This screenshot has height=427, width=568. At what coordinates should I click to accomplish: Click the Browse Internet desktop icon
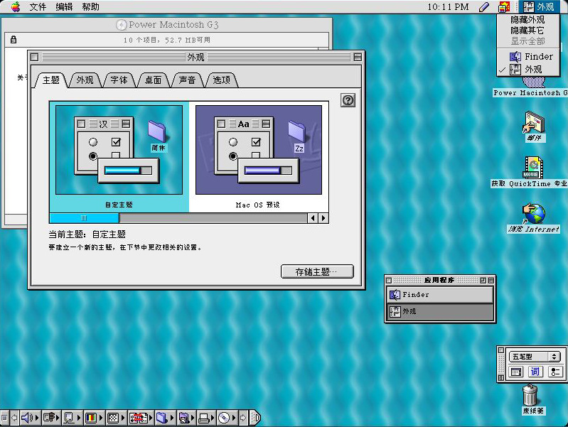(x=533, y=214)
